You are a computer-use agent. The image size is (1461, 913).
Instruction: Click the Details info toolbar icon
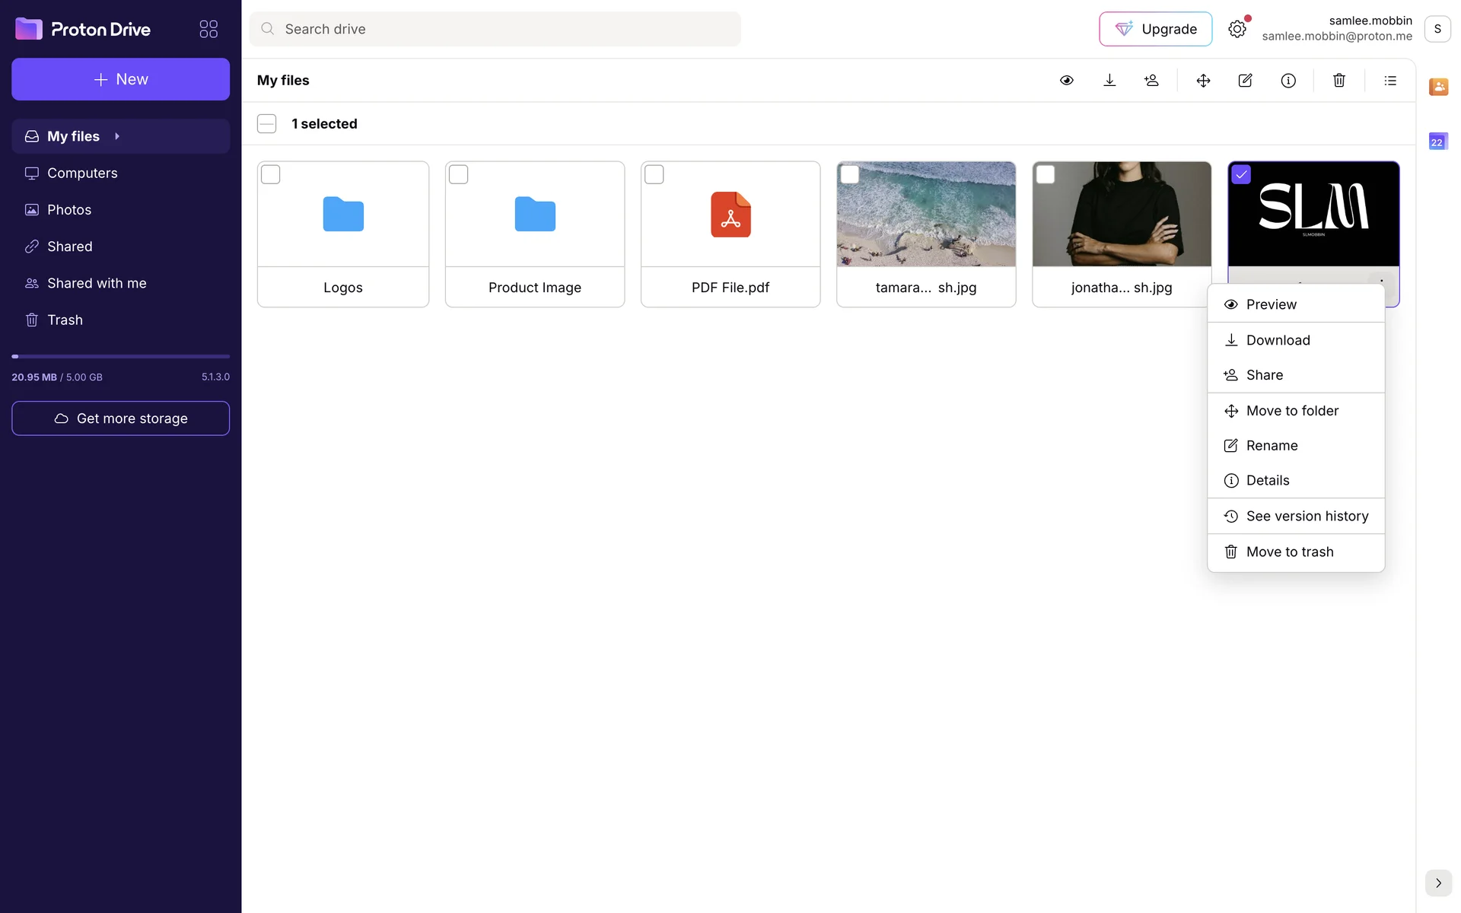[x=1288, y=81]
